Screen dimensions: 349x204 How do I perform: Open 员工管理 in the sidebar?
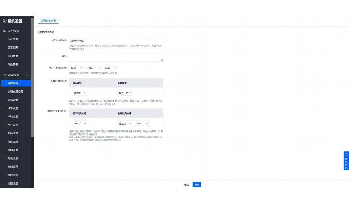[13, 48]
